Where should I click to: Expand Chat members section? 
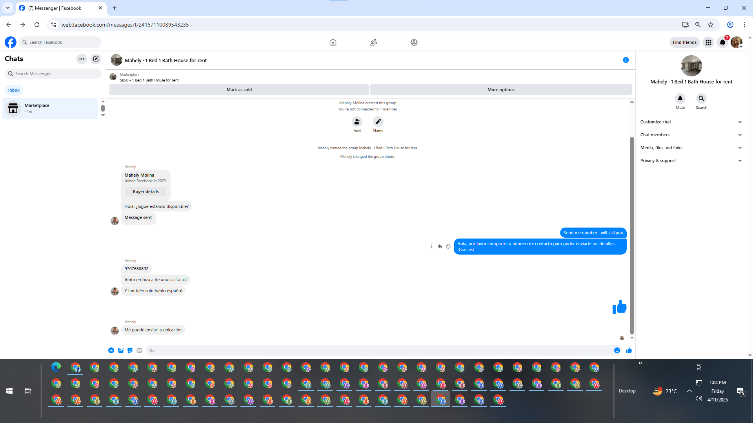point(691,135)
